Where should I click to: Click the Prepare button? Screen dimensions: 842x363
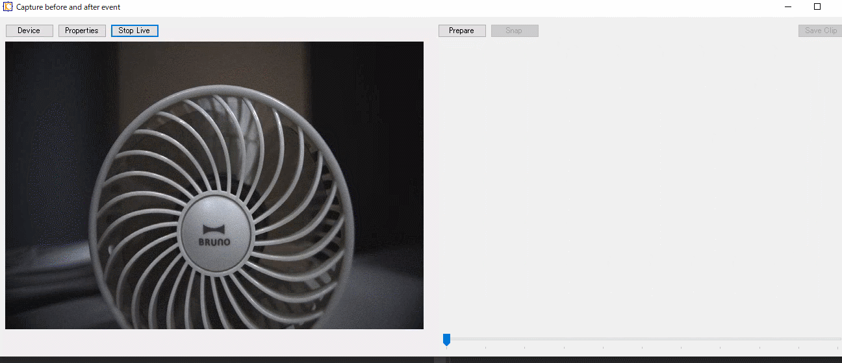coord(462,31)
